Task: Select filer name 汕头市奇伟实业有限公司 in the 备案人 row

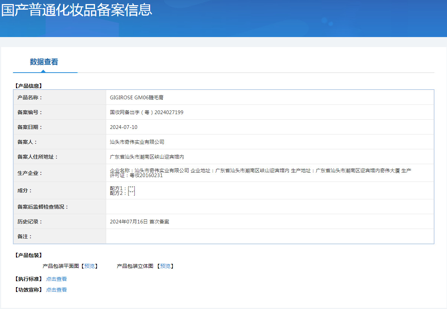Action: pos(137,142)
